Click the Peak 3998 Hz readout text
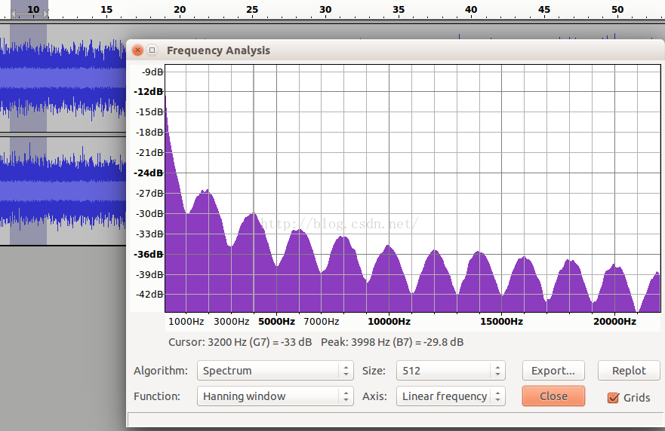This screenshot has height=431, width=665. point(393,342)
